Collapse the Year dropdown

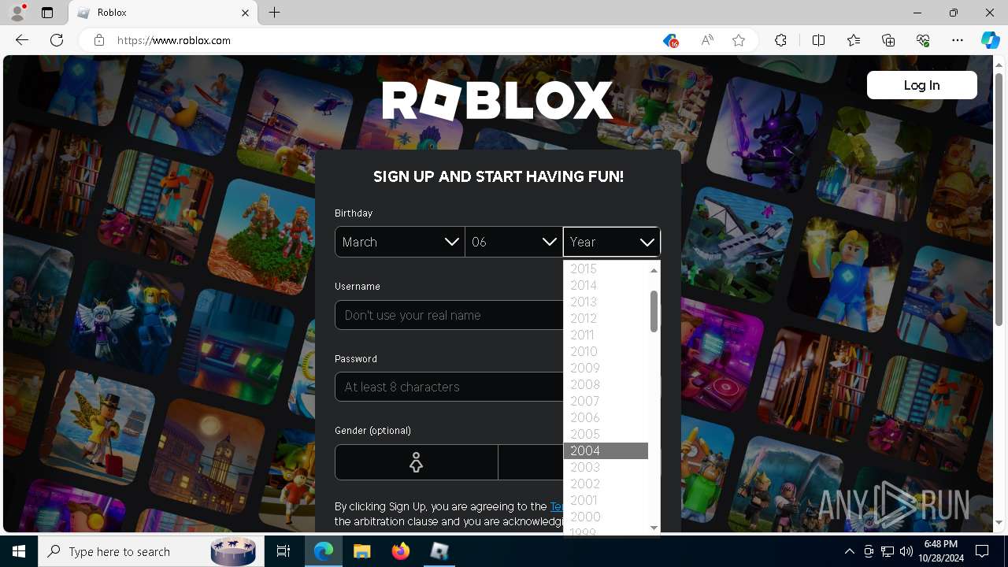click(612, 242)
